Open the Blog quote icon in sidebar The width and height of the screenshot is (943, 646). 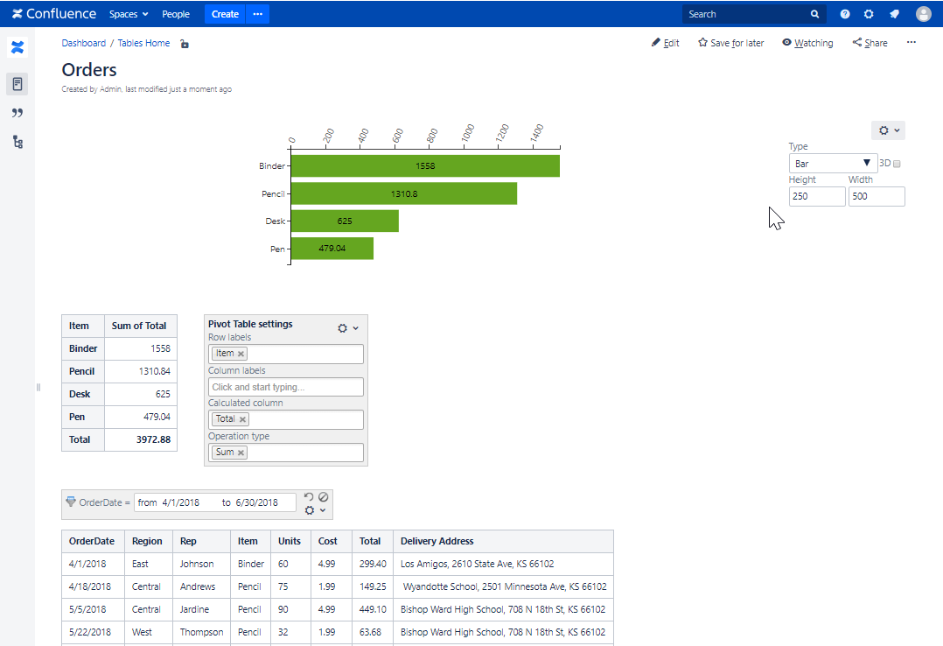[x=17, y=113]
